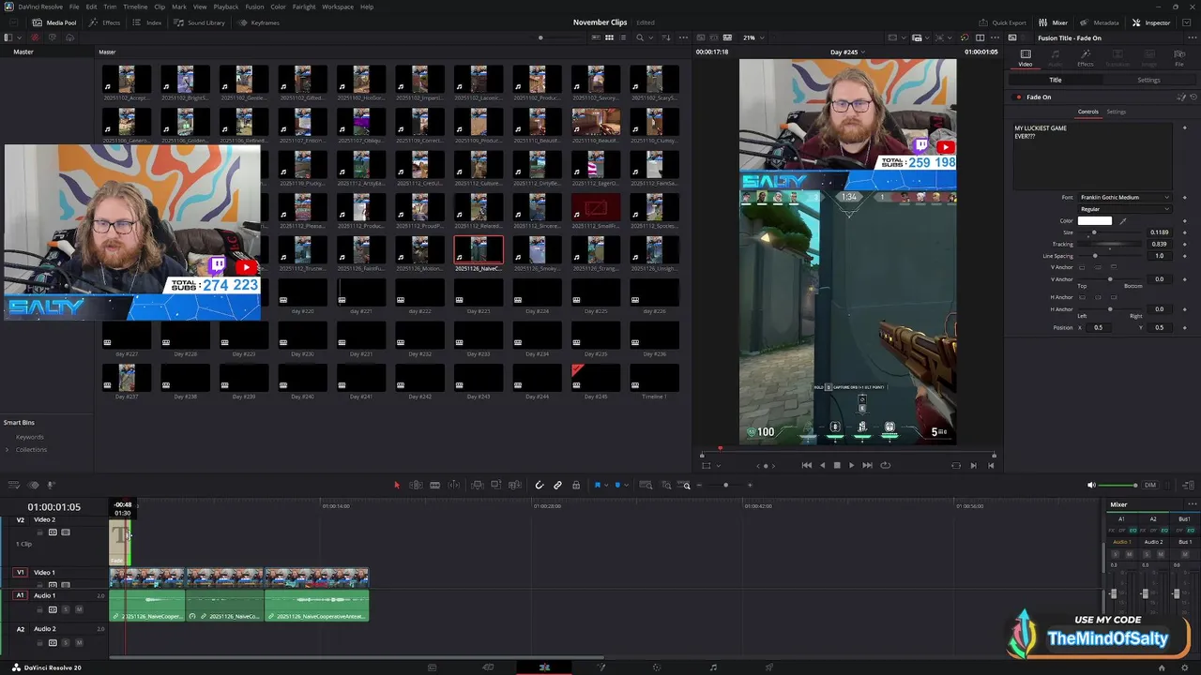Mute the Audio 1 track
1201x675 pixels.
[79, 609]
